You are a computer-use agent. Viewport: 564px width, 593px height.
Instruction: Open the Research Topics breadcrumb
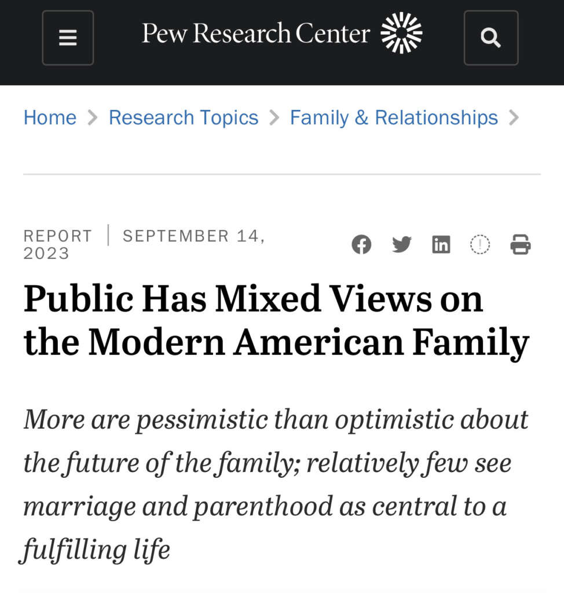point(184,118)
